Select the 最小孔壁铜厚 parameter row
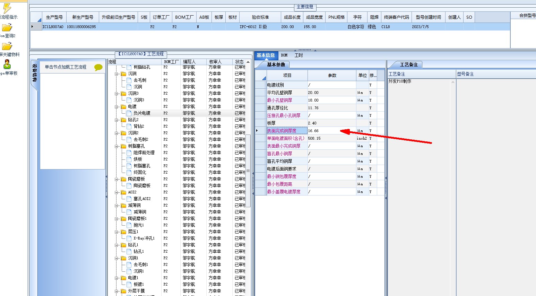 point(320,100)
